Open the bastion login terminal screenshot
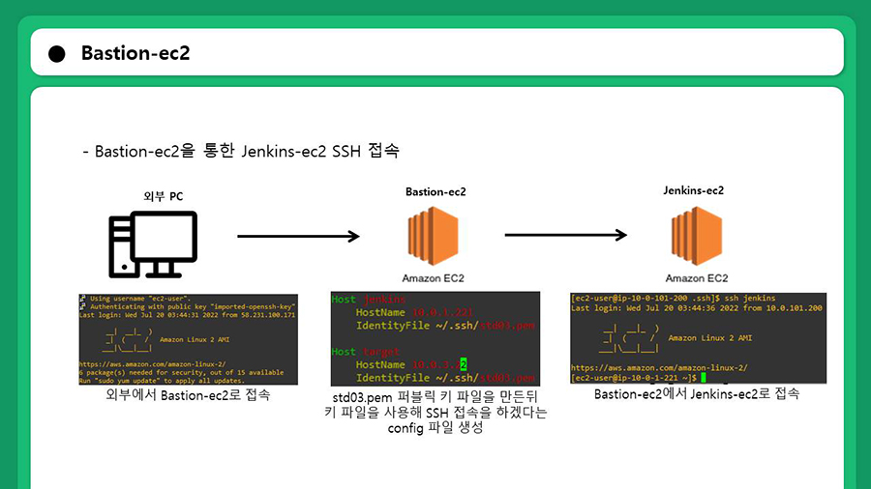 [189, 339]
